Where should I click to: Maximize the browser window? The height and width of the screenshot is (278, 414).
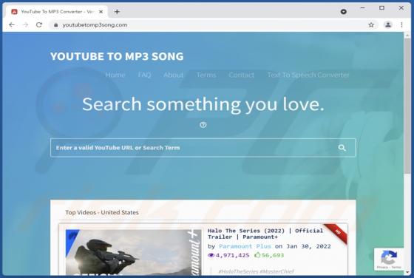pyautogui.click(x=381, y=8)
